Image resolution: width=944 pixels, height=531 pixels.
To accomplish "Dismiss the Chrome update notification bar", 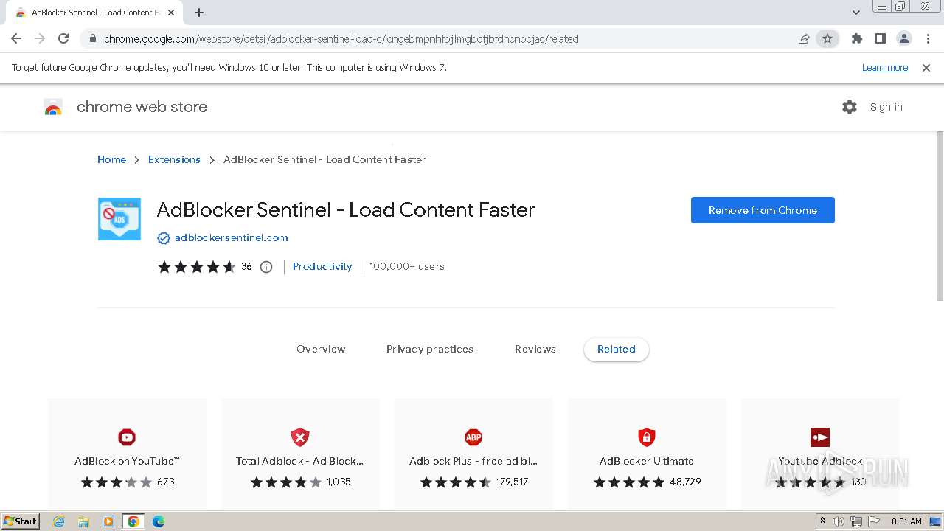I will (x=926, y=68).
